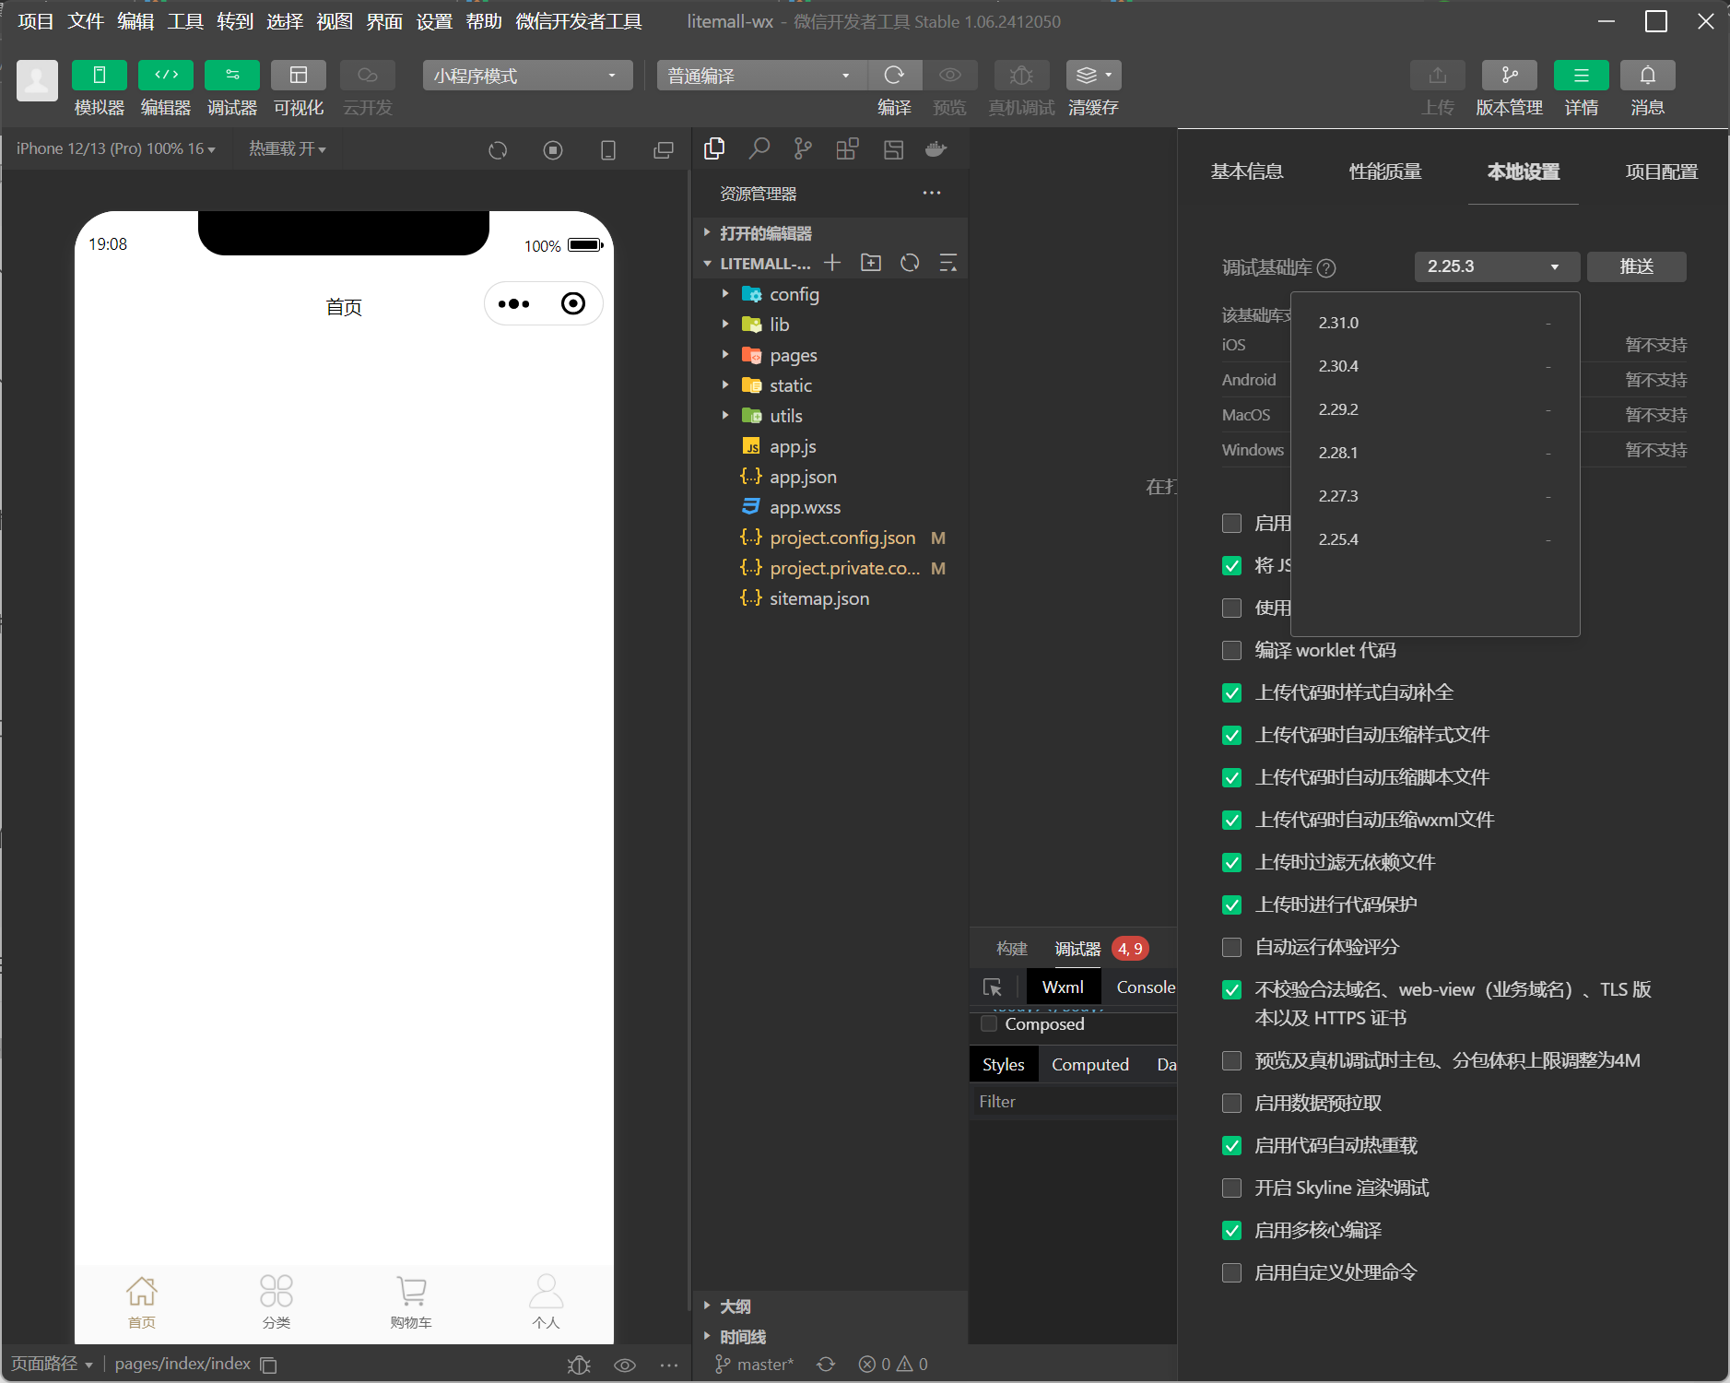Viewport: 1730px width, 1383px height.
Task: Click the 推送 button
Action: (1637, 266)
